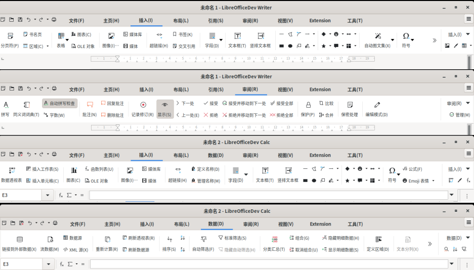Expand 数据(D) dropdown arrow at right of data ribbon
The image size is (474, 270).
coord(468,238)
